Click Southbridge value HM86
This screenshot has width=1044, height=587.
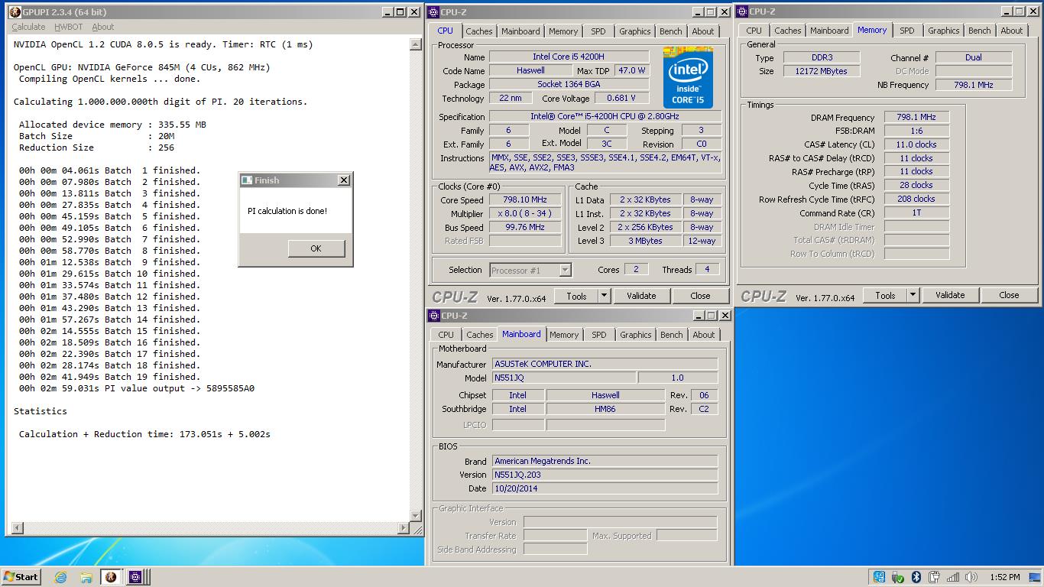point(605,409)
